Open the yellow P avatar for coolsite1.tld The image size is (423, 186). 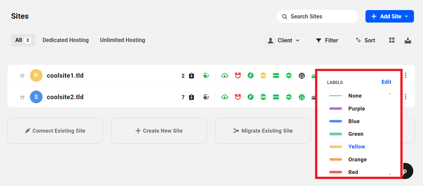click(36, 75)
